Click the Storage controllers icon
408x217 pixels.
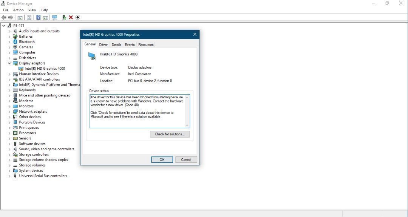(15, 154)
